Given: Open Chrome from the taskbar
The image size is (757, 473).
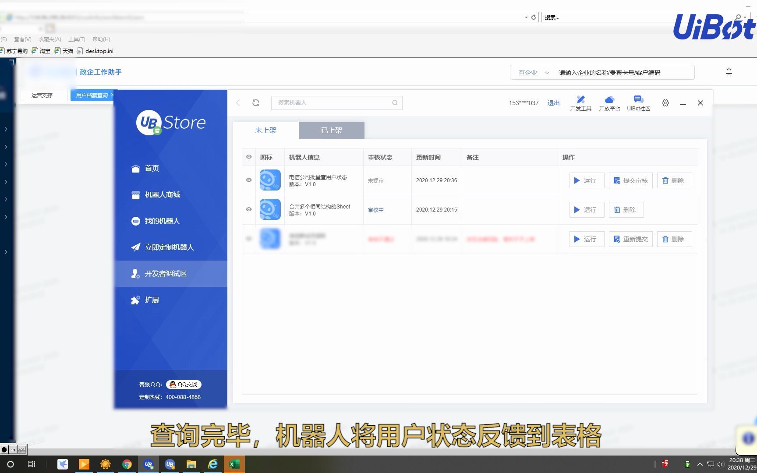Looking at the screenshot, I should pyautogui.click(x=127, y=464).
